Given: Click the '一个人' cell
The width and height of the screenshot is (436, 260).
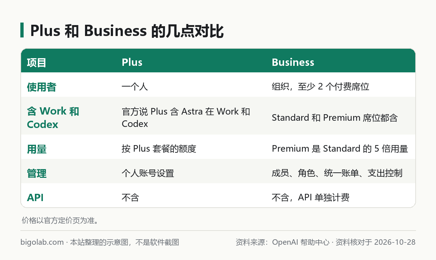Looking at the screenshot, I should [135, 87].
